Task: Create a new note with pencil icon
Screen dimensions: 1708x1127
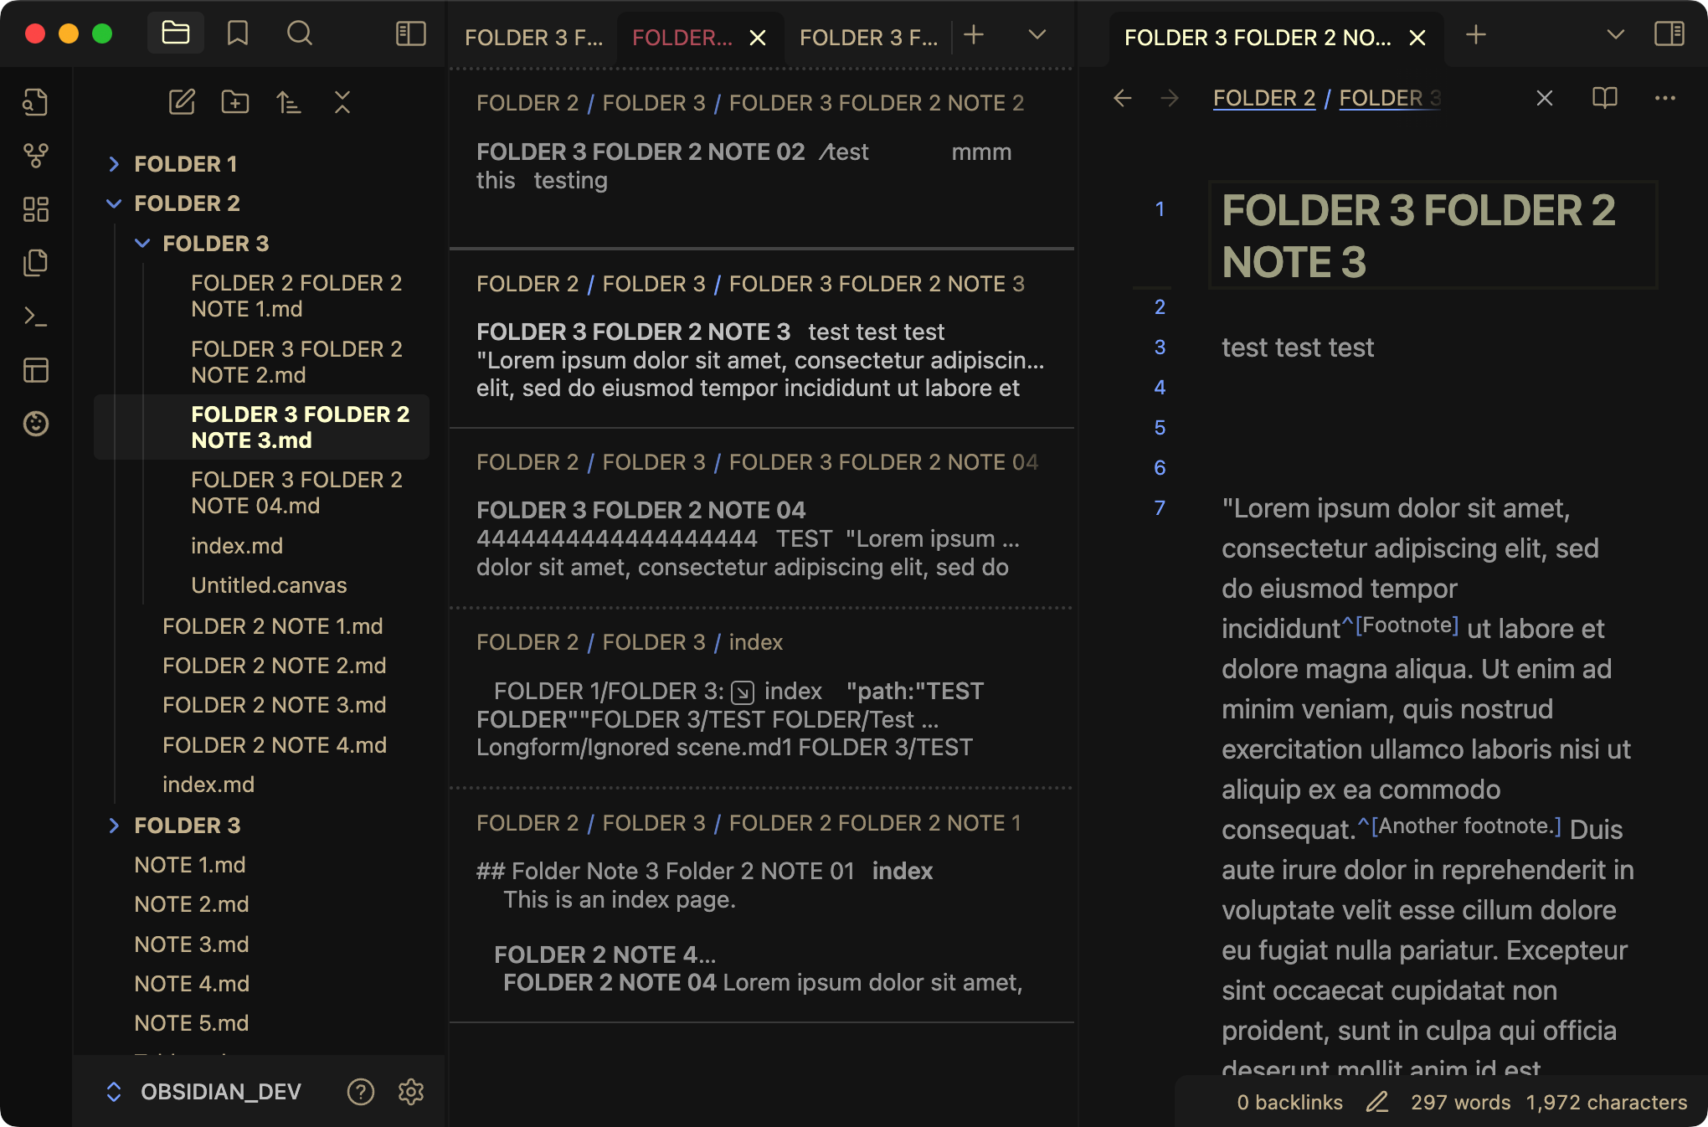Action: point(182,102)
